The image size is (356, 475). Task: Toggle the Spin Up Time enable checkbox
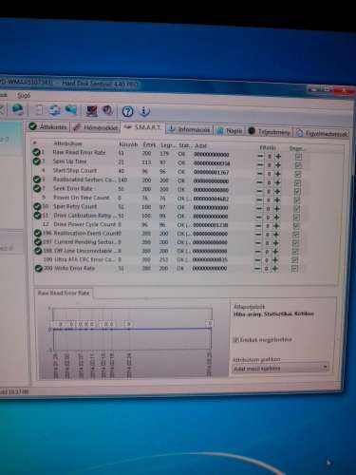(x=298, y=165)
